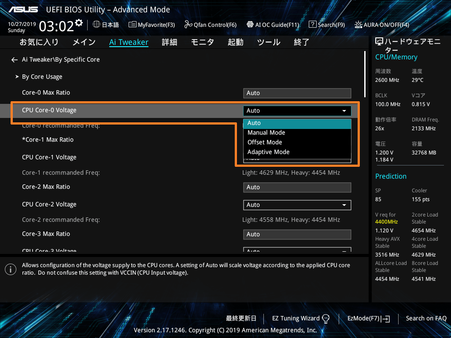
Task: Click the Core-2 Max Ratio input field
Action: point(297,187)
